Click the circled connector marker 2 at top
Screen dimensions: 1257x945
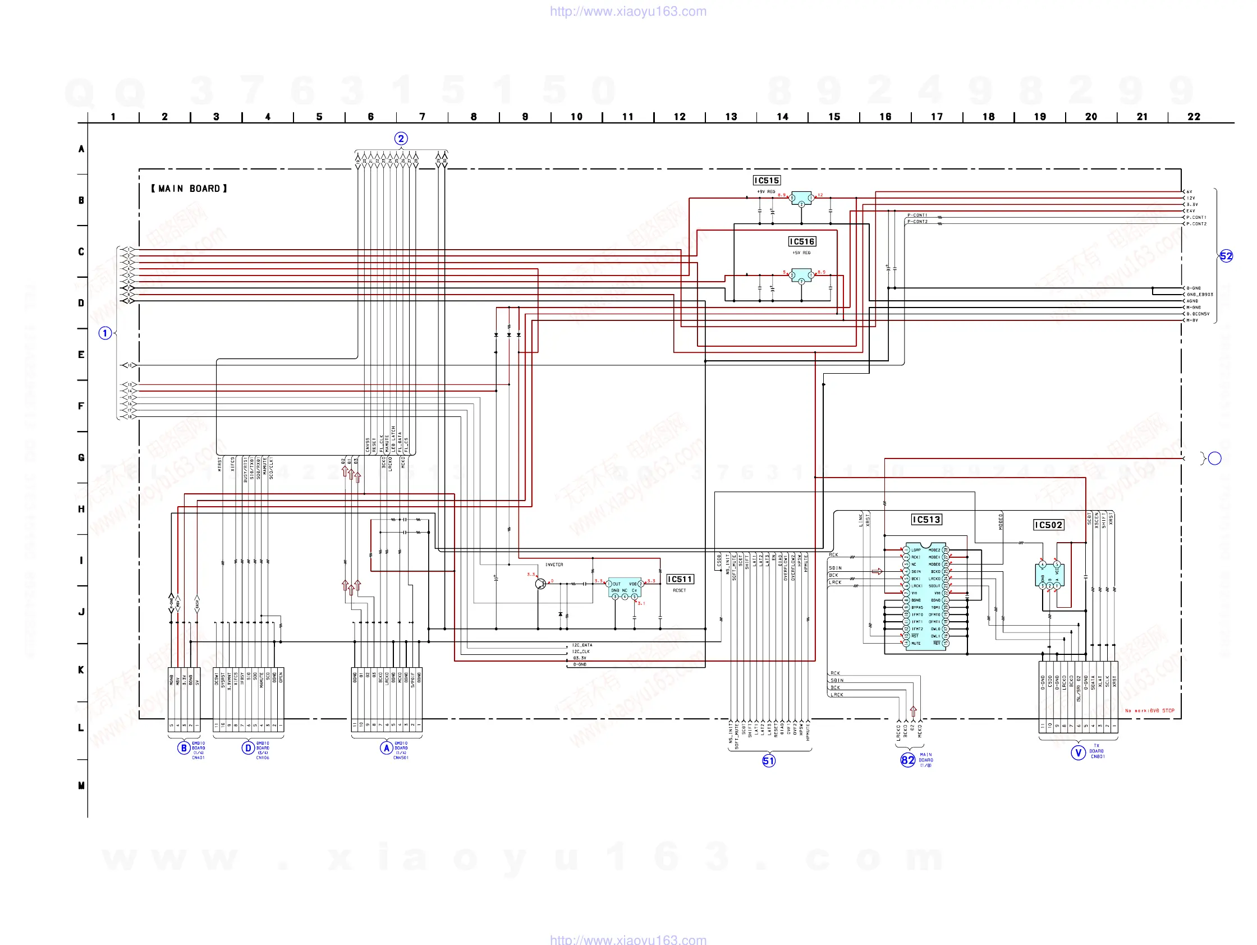click(x=401, y=139)
